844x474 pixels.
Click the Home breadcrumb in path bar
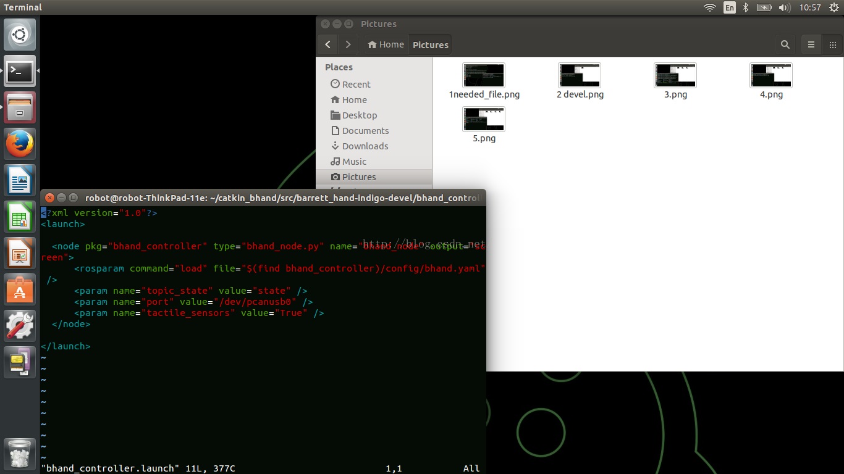pos(386,44)
